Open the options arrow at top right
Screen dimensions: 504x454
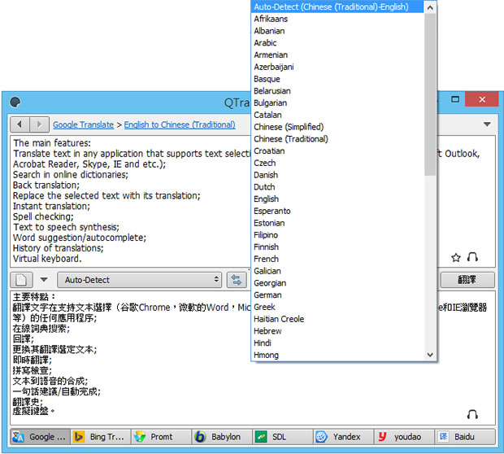click(x=487, y=124)
